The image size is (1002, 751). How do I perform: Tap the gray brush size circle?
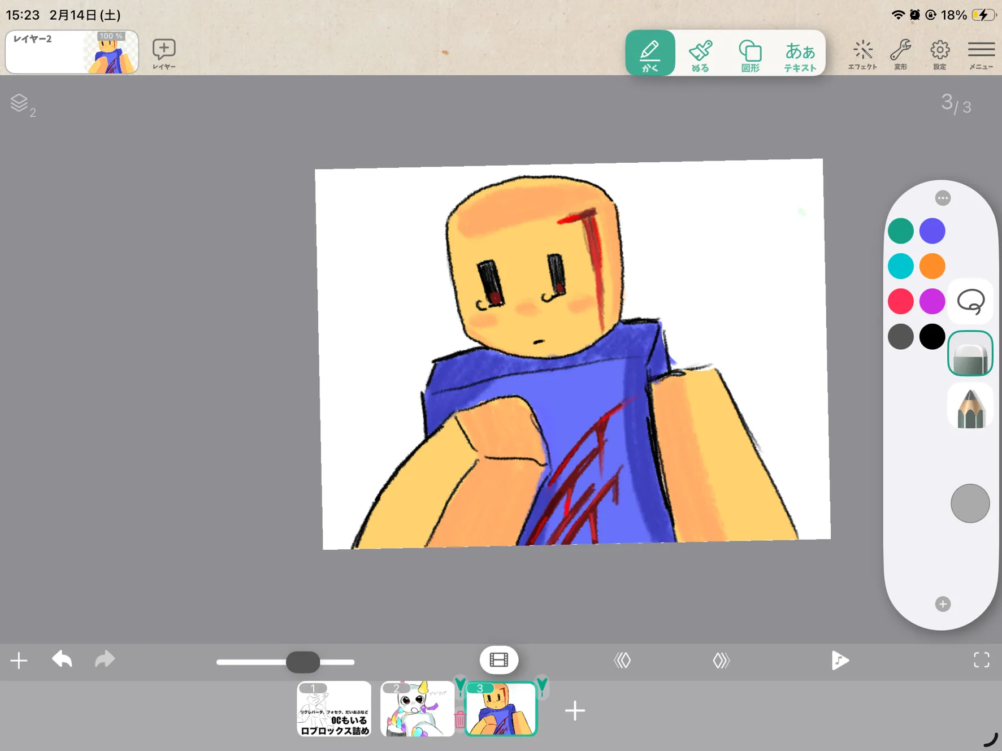[x=970, y=503]
